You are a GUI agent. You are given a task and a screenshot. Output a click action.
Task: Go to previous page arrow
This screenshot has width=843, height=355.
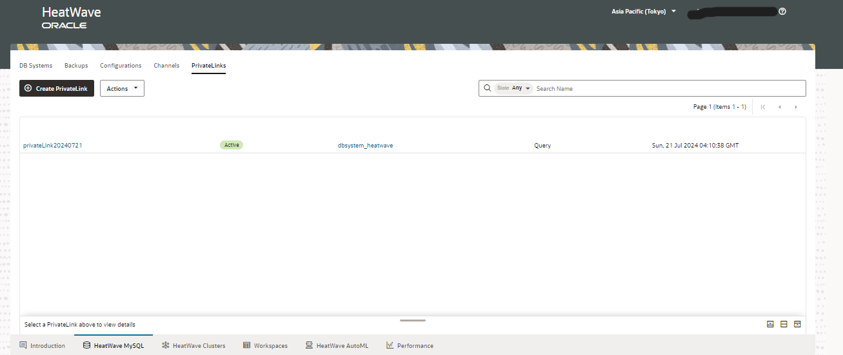pos(780,107)
